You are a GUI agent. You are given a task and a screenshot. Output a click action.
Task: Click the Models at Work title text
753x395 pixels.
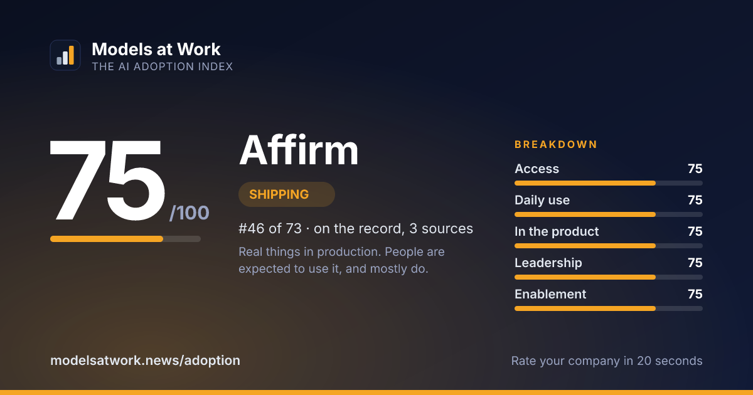[156, 50]
